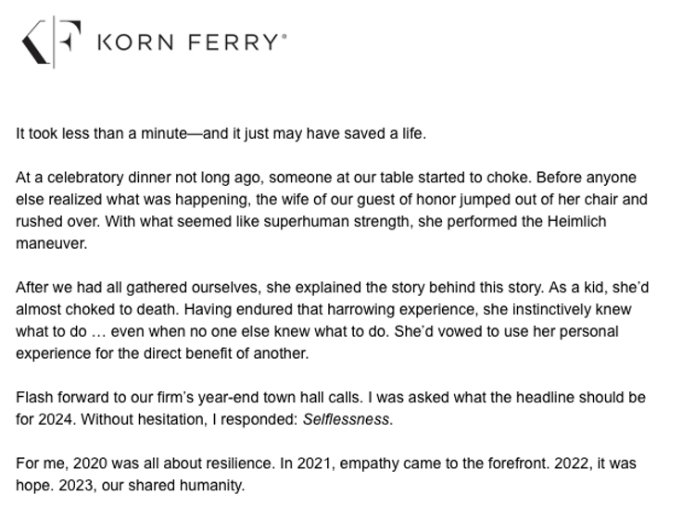This screenshot has width=682, height=507.
Task: Click the phrase superhuman strength
Action: click(338, 221)
